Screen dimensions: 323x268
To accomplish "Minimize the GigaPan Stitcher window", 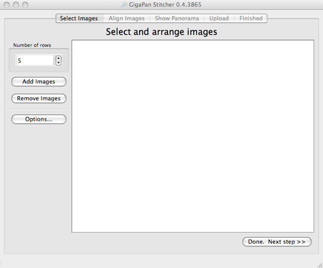I will (x=16, y=4).
